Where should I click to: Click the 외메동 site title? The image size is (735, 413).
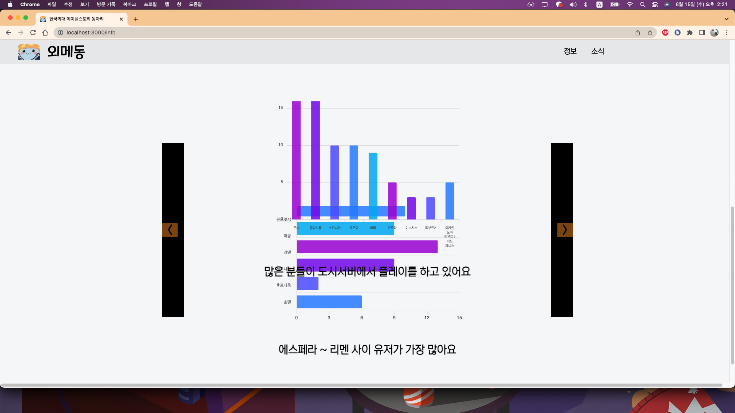click(66, 52)
